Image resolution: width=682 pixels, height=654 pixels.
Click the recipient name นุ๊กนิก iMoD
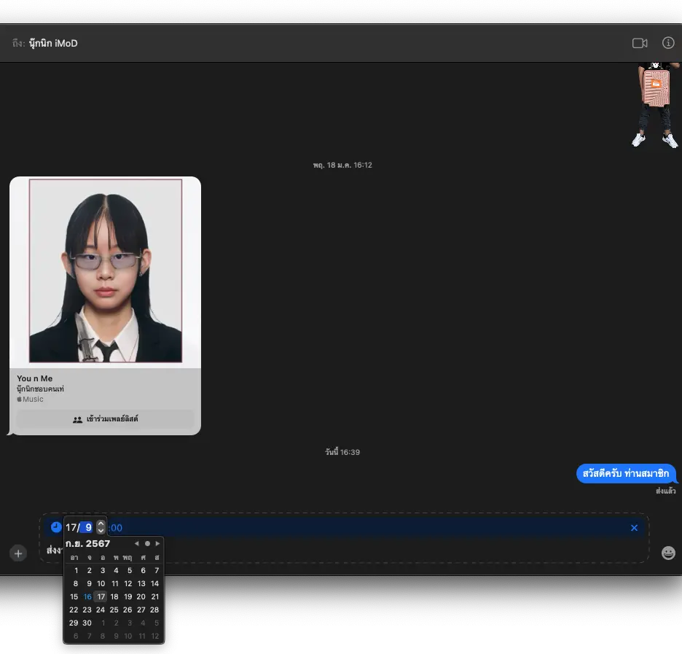tap(53, 43)
